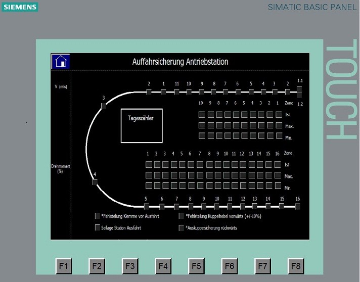The width and height of the screenshot is (360, 282).
Task: Toggle Fehlstellung Klemme vor Ausfahrt indicator
Action: (98, 216)
